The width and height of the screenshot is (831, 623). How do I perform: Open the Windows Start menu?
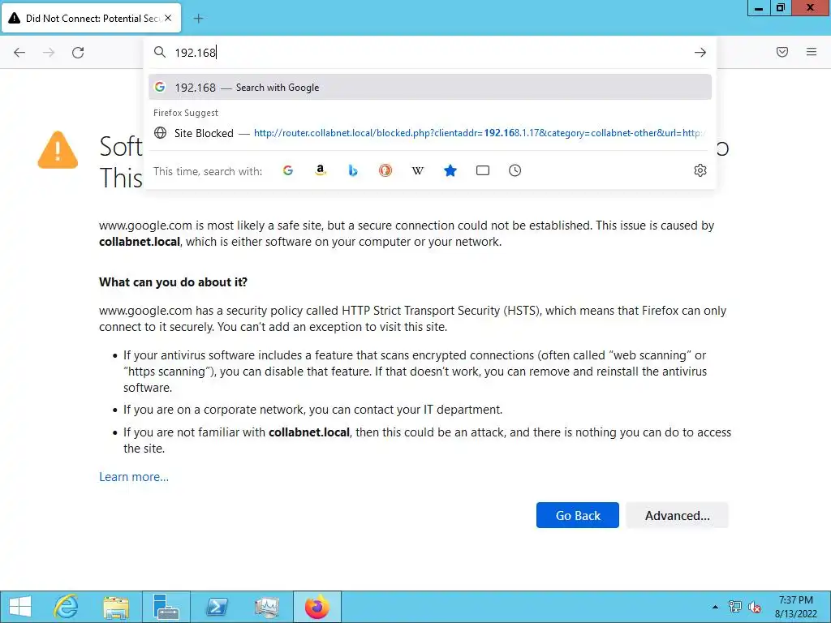click(x=20, y=607)
